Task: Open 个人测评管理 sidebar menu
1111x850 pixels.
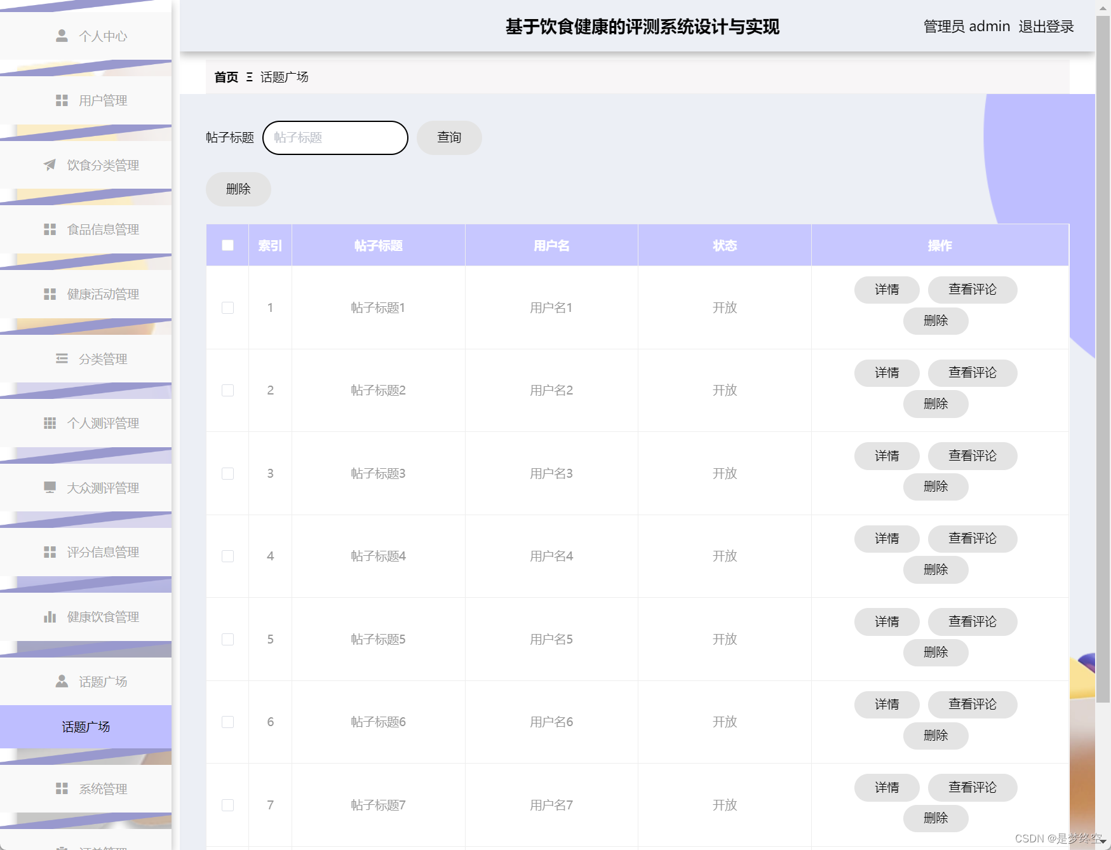Action: coord(86,423)
